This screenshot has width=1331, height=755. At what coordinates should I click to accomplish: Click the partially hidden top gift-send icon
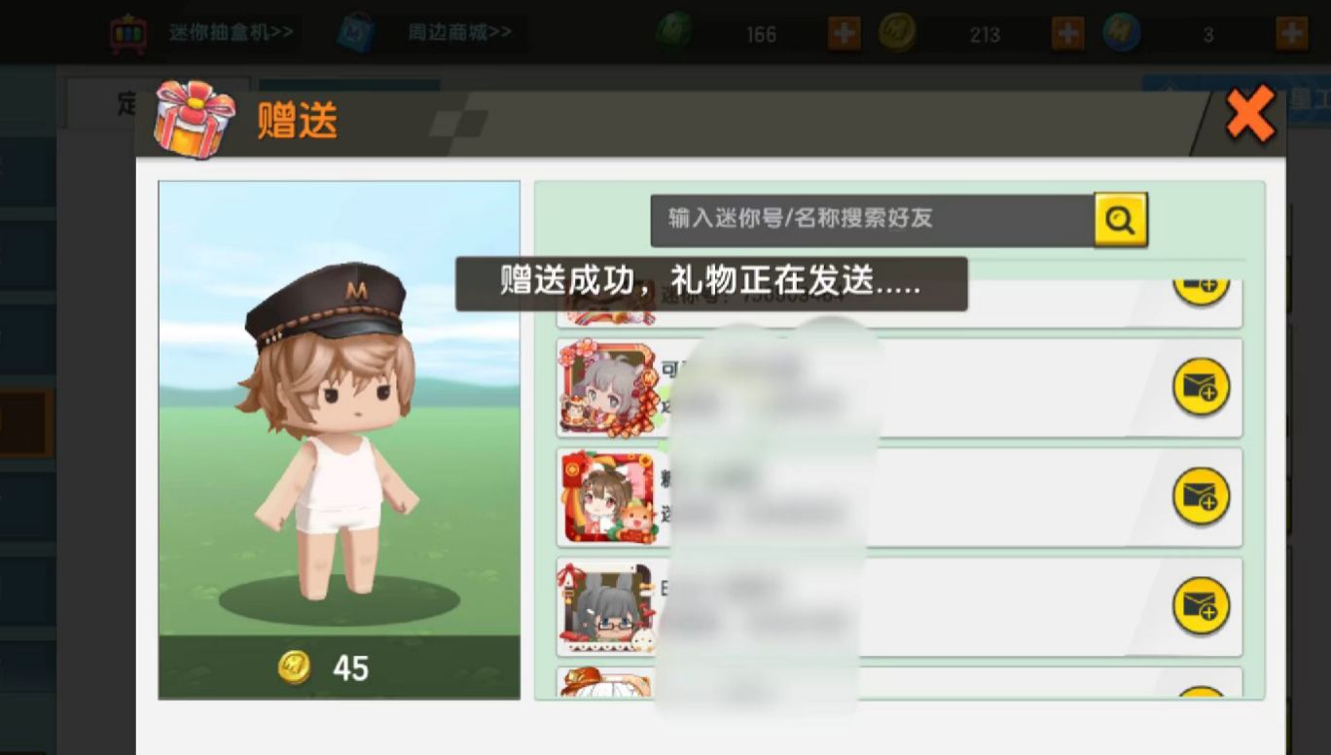1201,291
